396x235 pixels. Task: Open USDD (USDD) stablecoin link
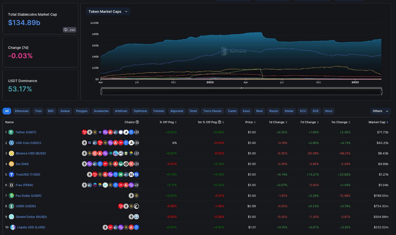[x=26, y=206]
